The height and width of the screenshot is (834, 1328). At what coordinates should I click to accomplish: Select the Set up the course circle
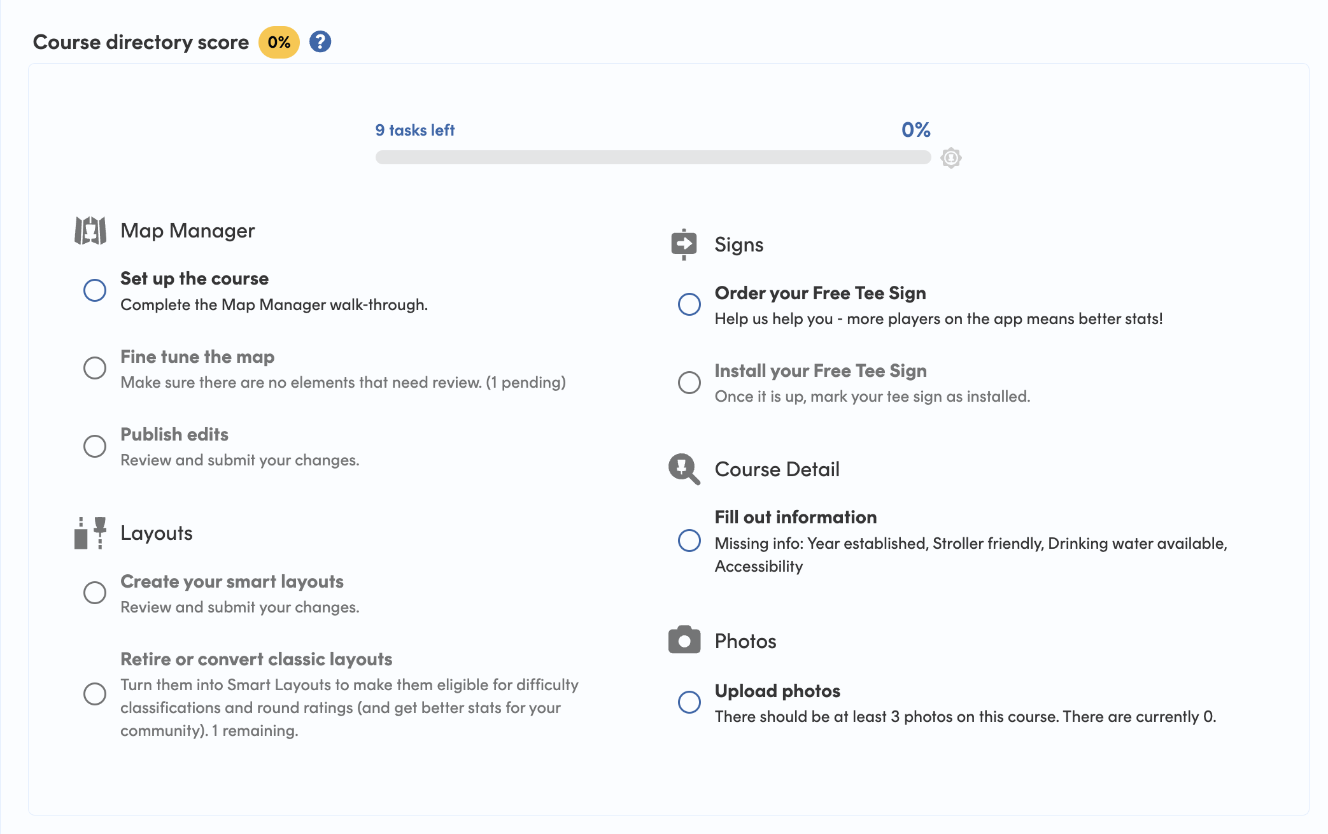point(95,290)
